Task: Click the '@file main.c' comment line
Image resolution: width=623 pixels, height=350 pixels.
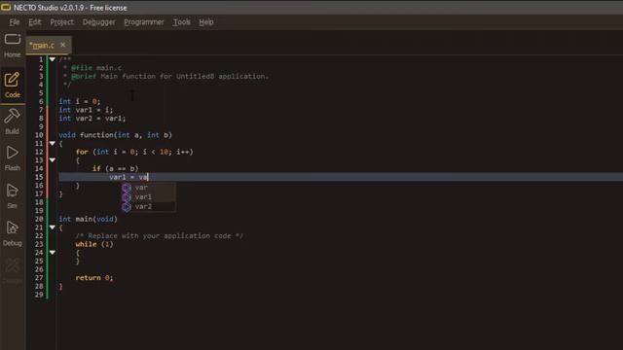Action: (x=92, y=68)
